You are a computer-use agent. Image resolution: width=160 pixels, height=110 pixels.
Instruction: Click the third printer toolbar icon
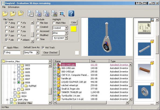pos(46,13)
